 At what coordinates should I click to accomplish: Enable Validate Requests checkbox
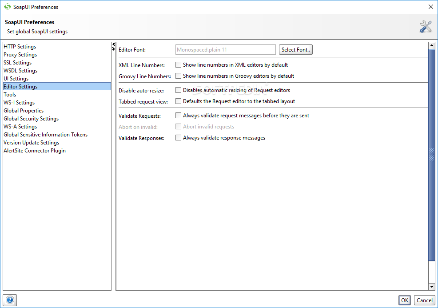178,115
